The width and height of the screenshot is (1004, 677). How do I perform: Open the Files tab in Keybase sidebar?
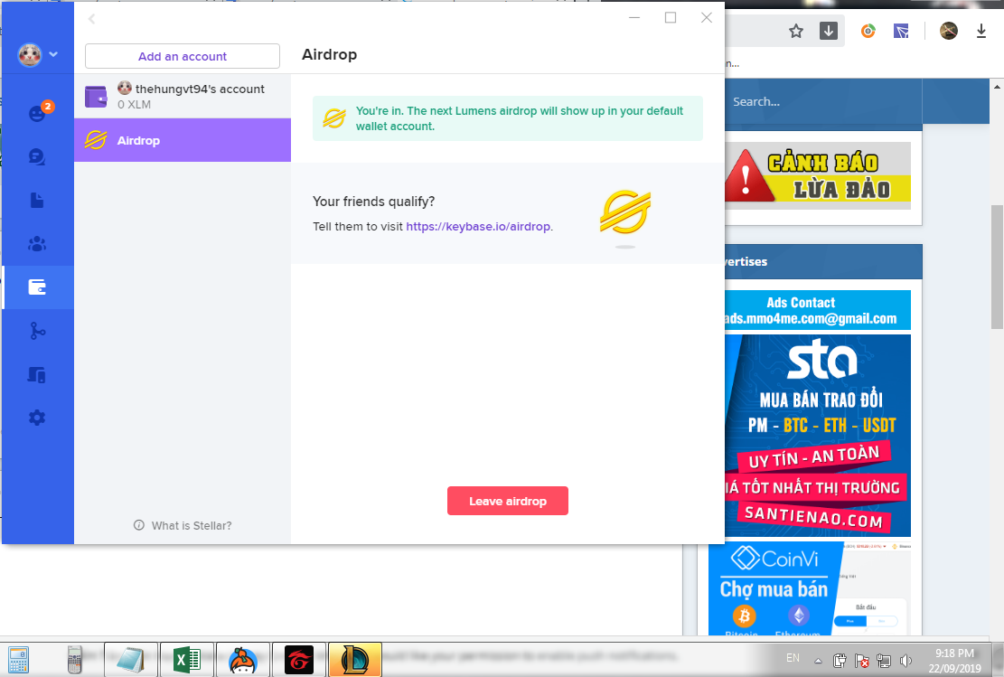[37, 201]
